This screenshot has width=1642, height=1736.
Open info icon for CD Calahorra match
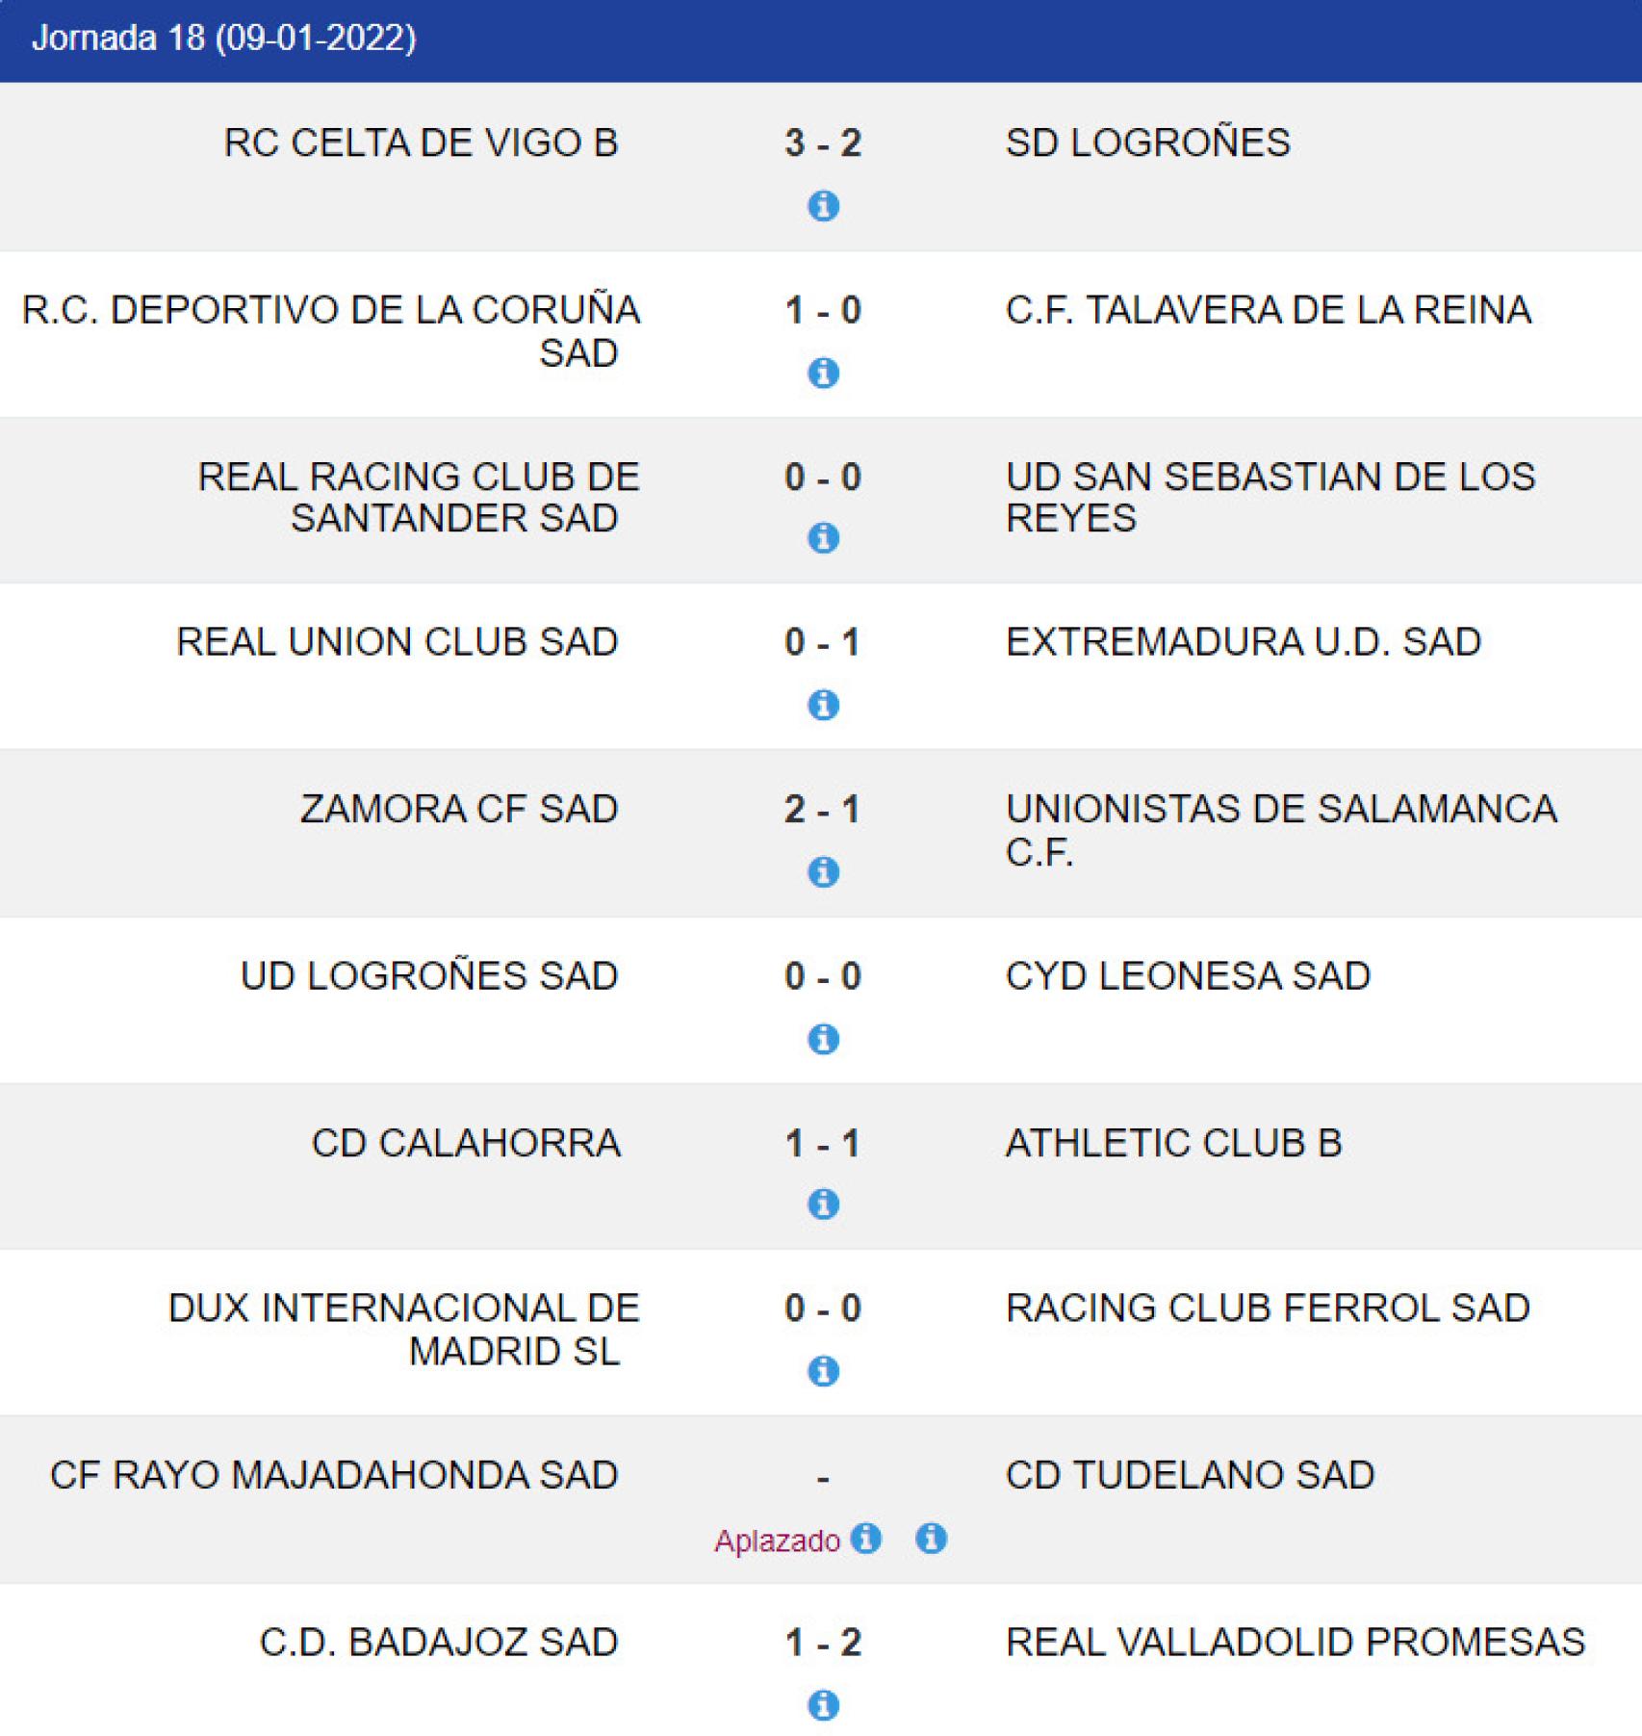823,1205
